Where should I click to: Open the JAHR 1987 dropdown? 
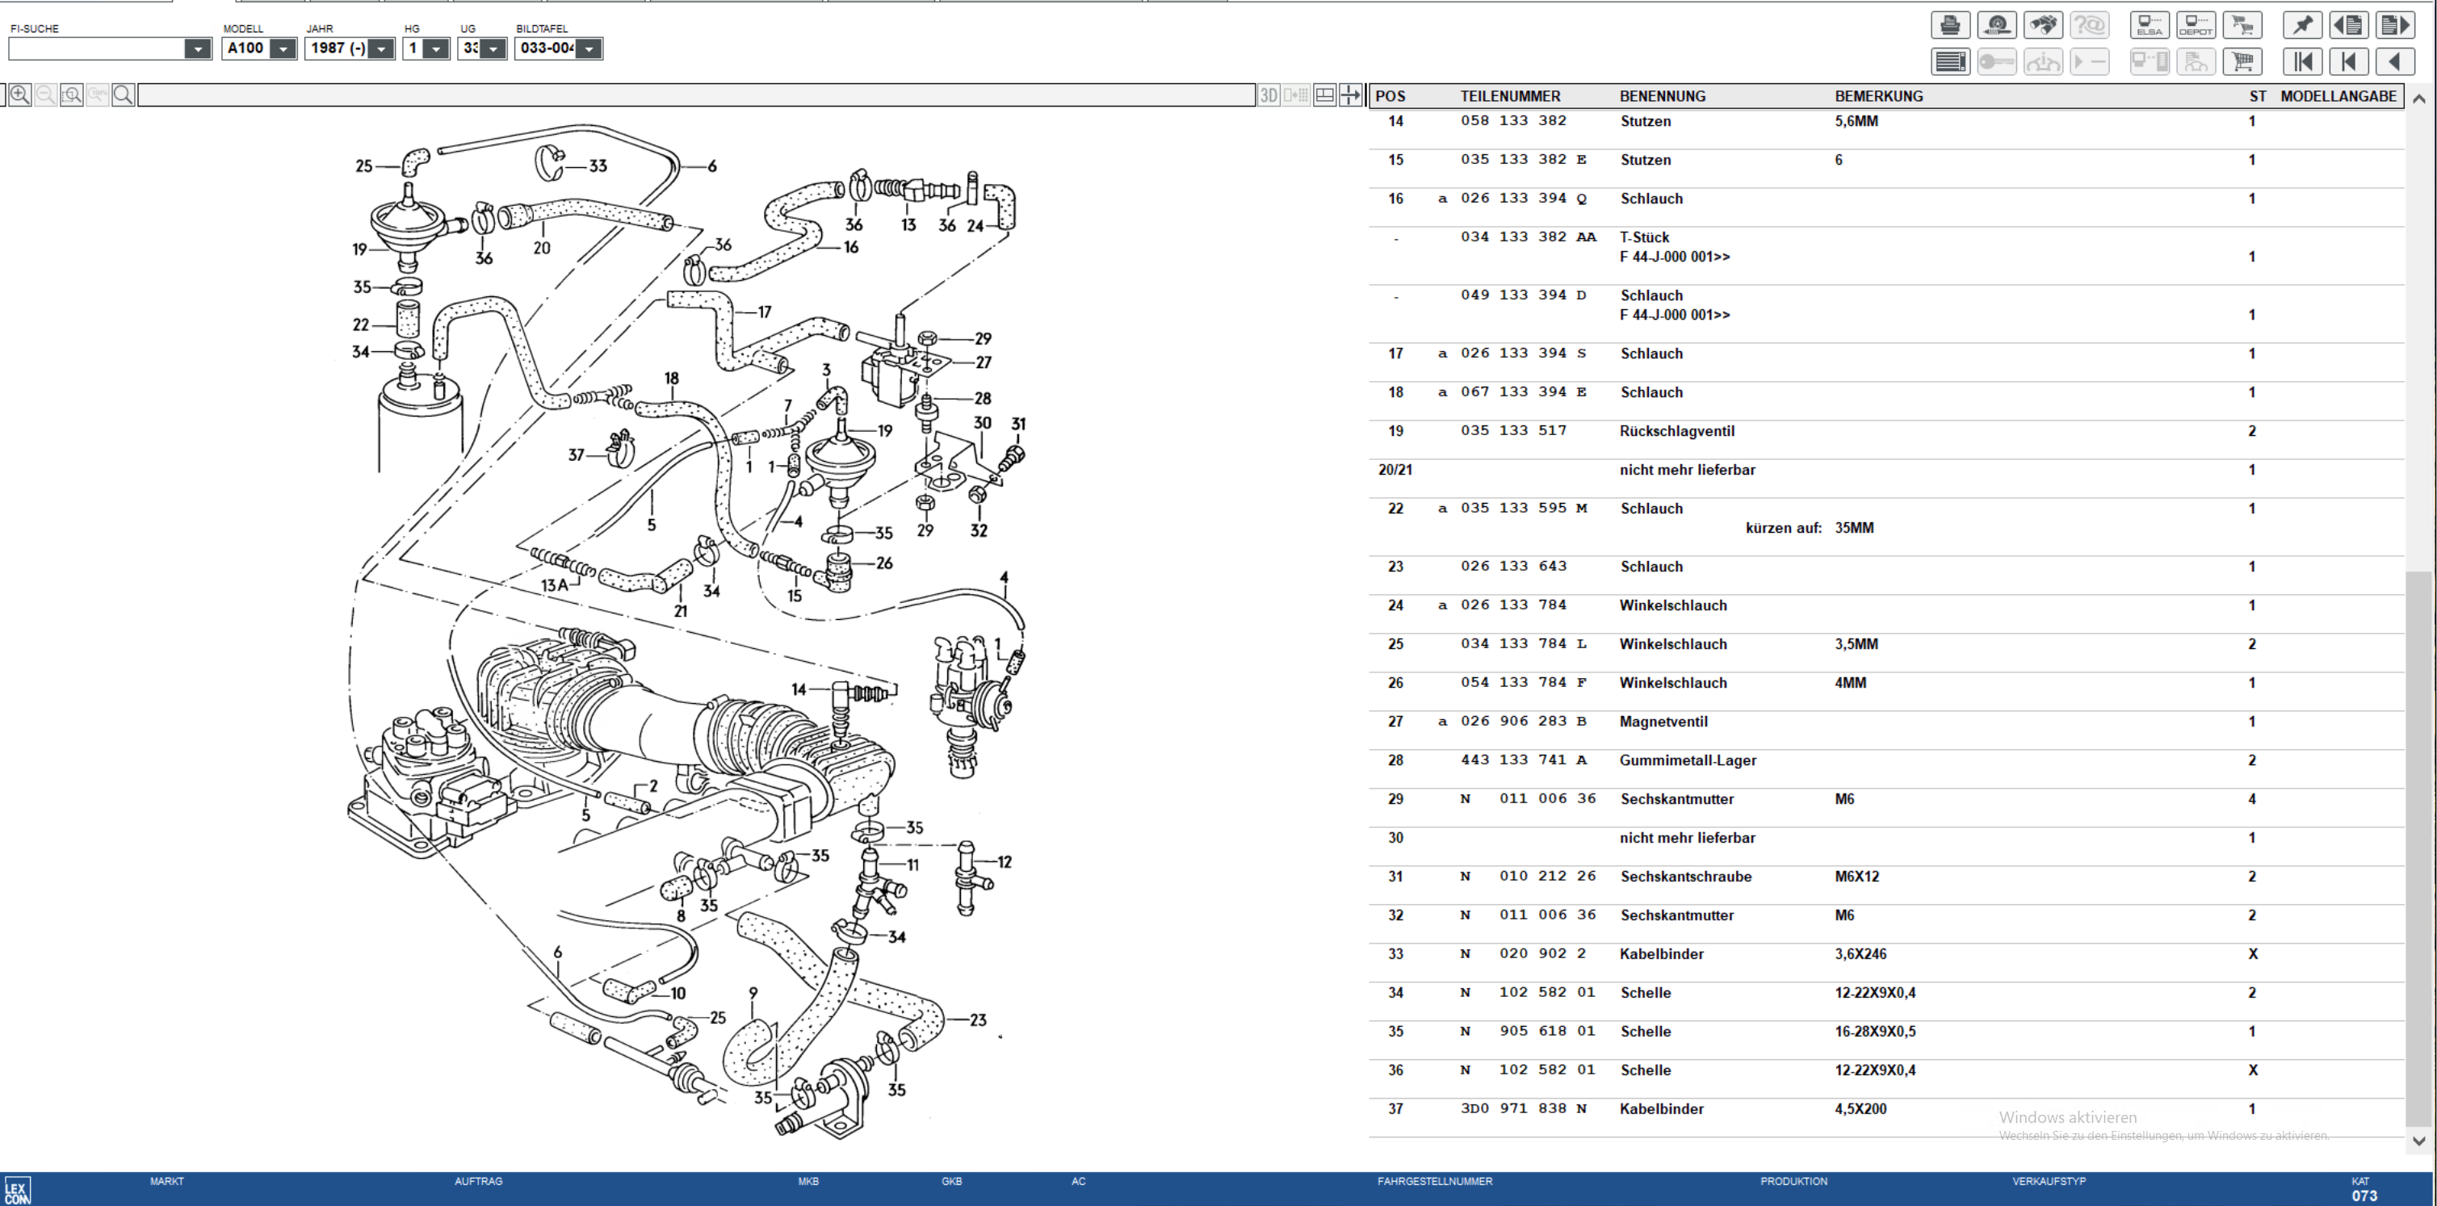point(380,48)
